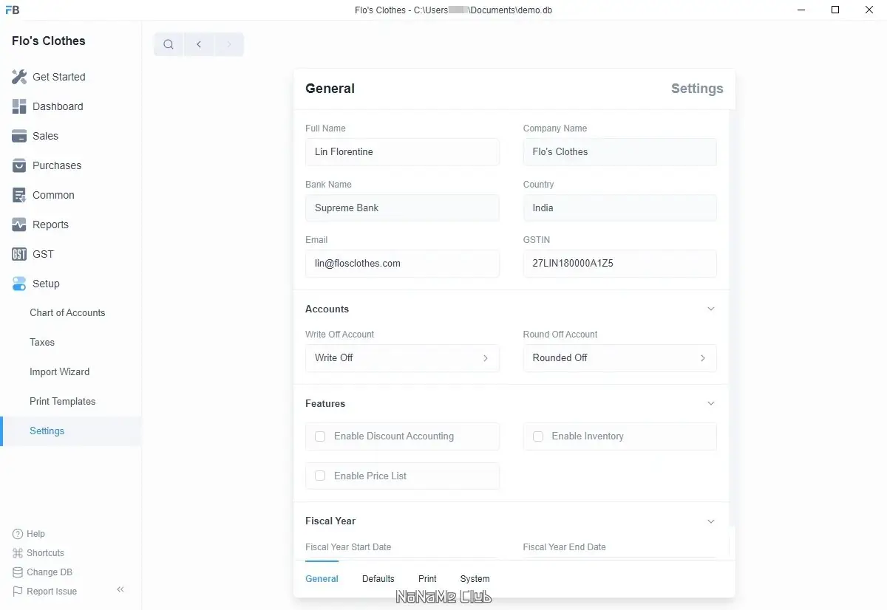Click the Report Issue link
887x610 pixels.
click(x=51, y=592)
